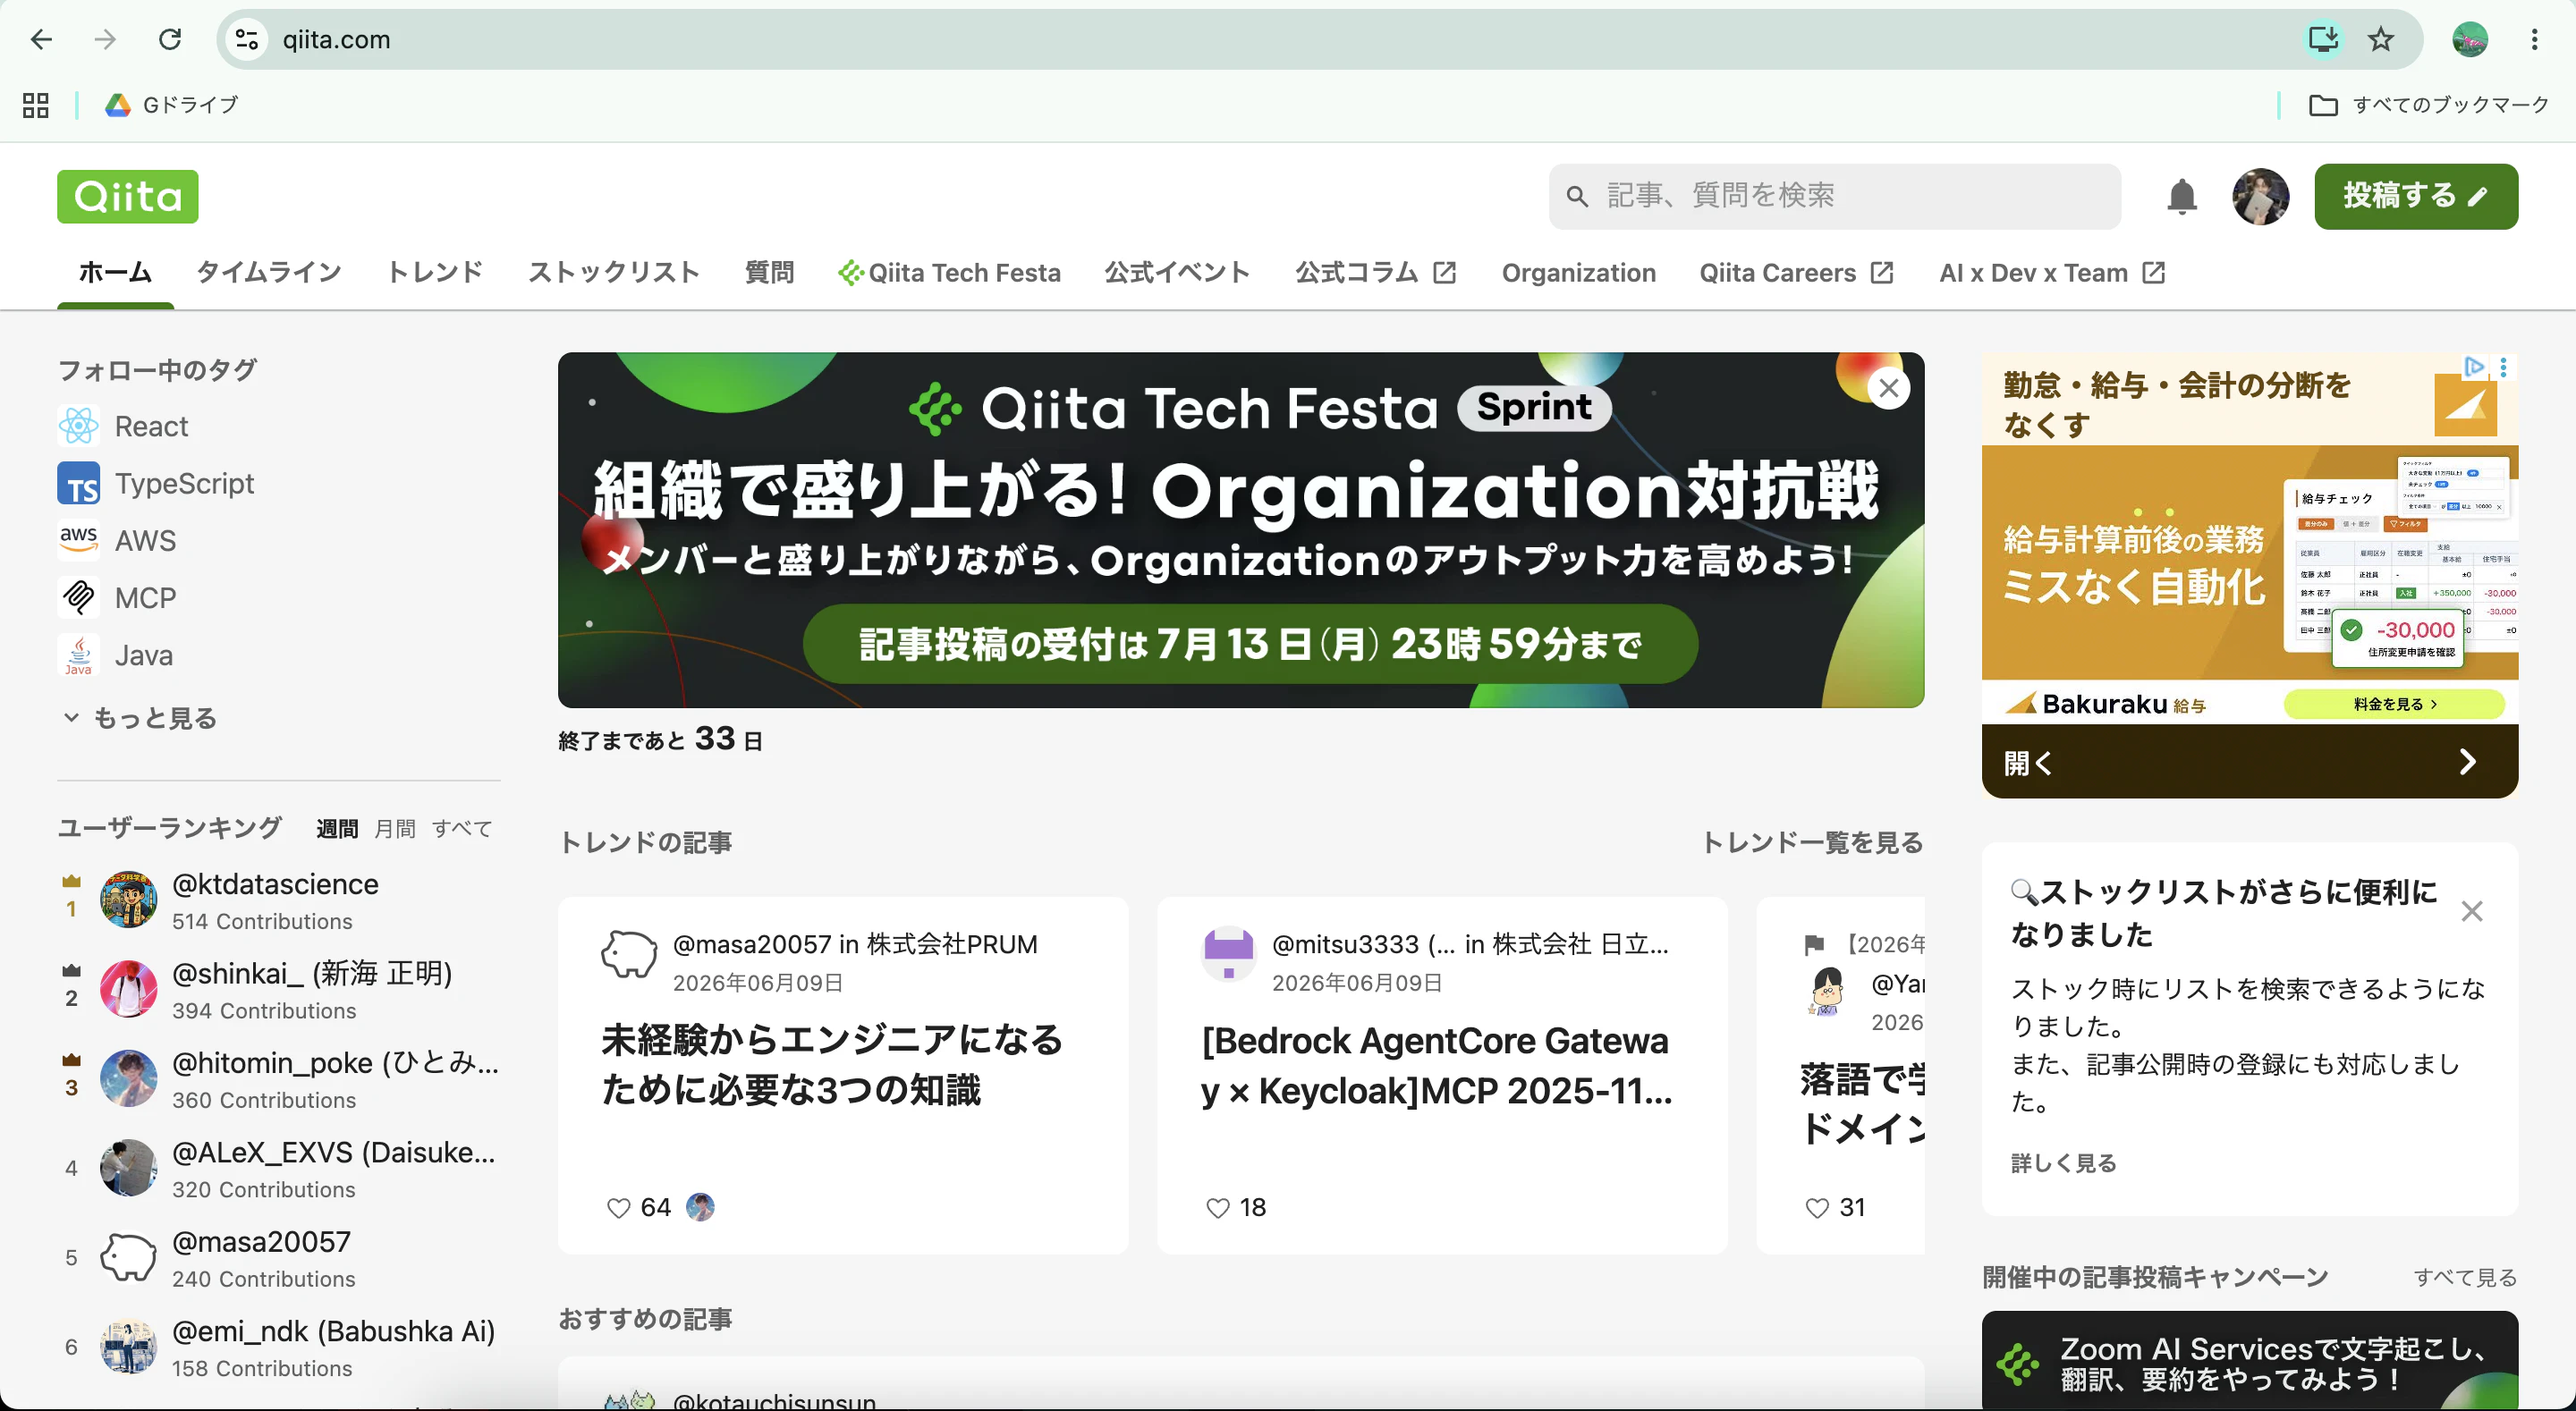Click 料金を見る on Bakuraku ad

[2394, 704]
